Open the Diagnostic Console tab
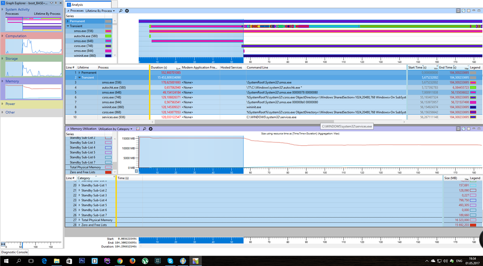This screenshot has height=266, width=483. (x=14, y=252)
